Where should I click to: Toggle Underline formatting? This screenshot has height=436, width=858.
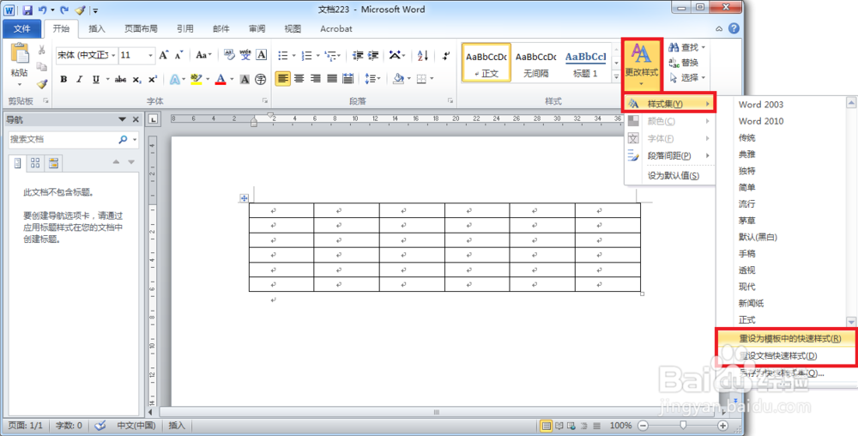tap(96, 79)
